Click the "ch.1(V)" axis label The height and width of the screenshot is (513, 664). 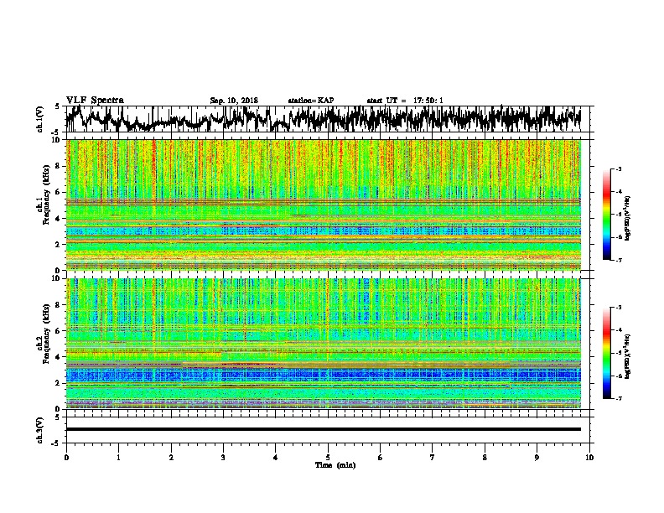coord(40,119)
